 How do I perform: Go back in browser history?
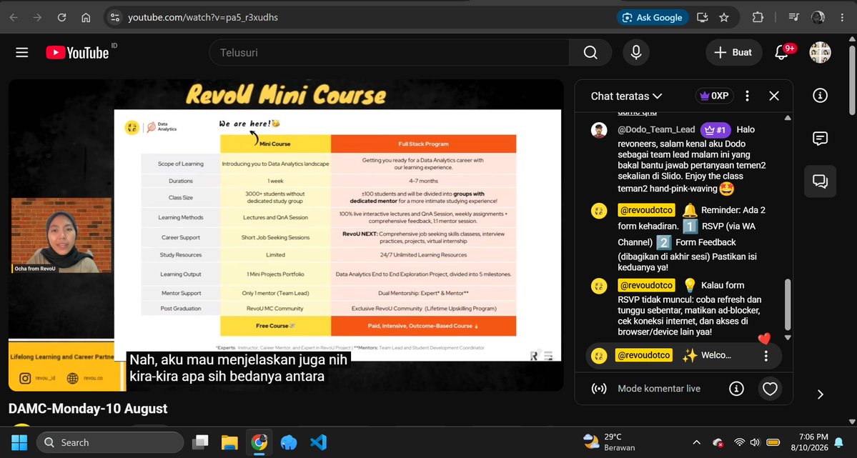(14, 17)
